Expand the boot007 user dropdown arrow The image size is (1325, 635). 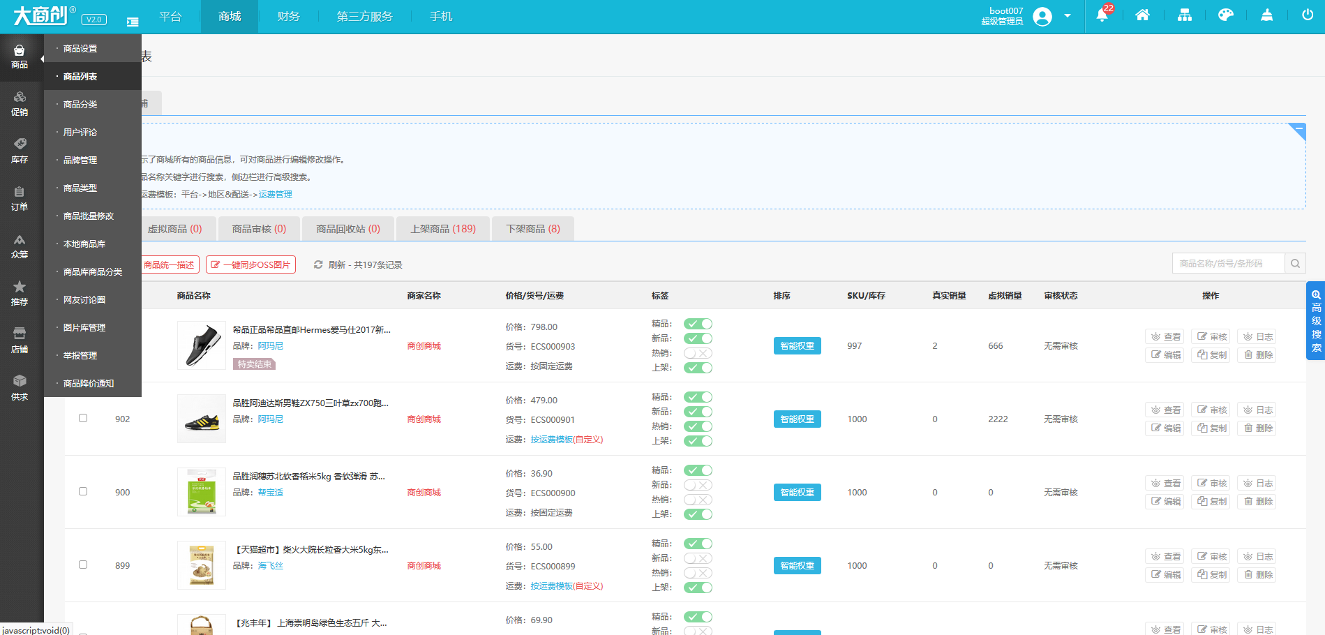1068,15
